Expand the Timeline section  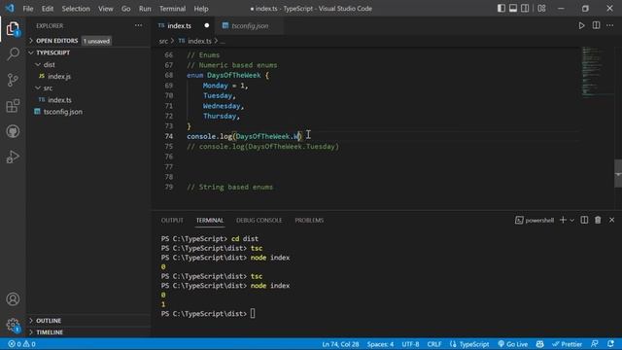click(88, 332)
